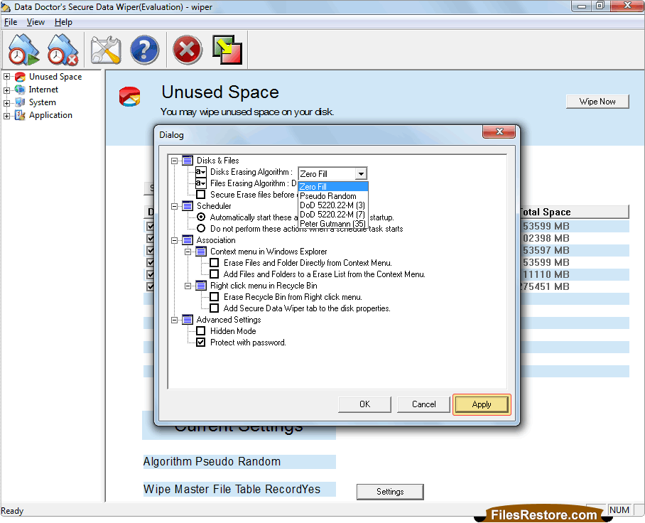This screenshot has height=523, width=645.
Task: Click Right click menu in Recycle Bin icon
Action: (201, 286)
